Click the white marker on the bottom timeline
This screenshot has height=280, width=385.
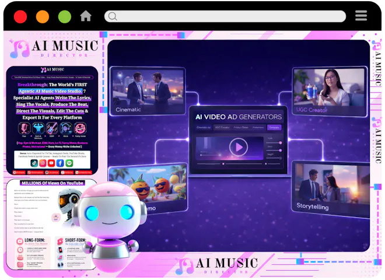(x=265, y=163)
